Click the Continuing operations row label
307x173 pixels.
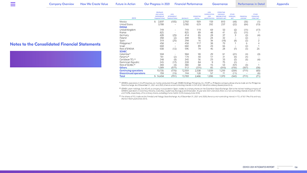[x=130, y=71]
